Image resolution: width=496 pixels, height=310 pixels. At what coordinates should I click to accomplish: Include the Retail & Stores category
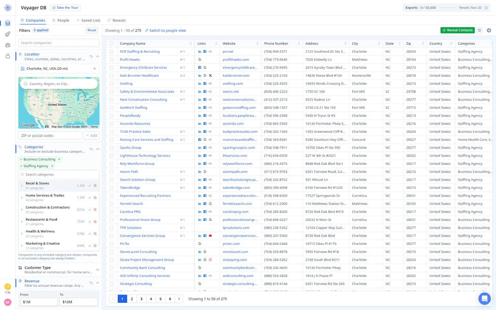pyautogui.click(x=90, y=186)
